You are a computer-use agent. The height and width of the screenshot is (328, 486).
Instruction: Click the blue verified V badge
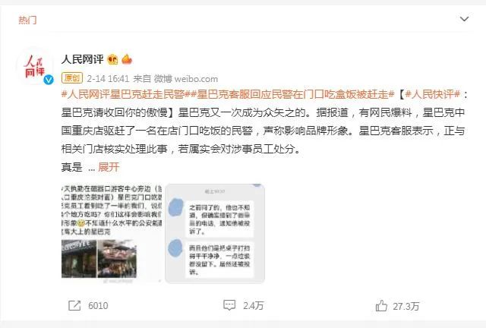[x=49, y=80]
